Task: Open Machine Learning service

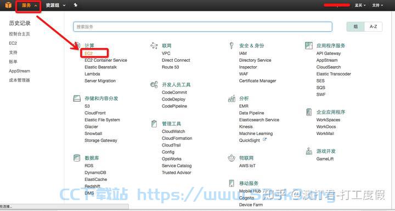Action: [x=256, y=133]
